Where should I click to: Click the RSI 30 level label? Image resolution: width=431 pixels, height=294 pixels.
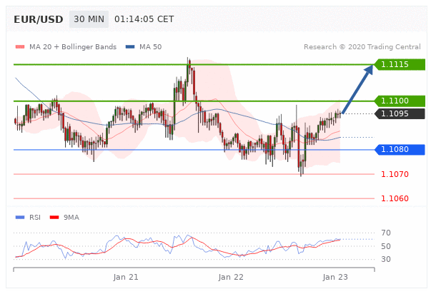point(386,259)
